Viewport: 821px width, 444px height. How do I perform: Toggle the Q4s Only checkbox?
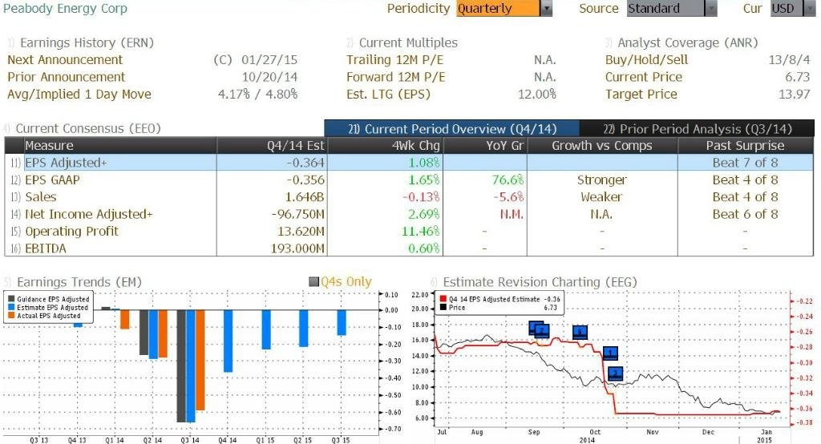click(314, 282)
